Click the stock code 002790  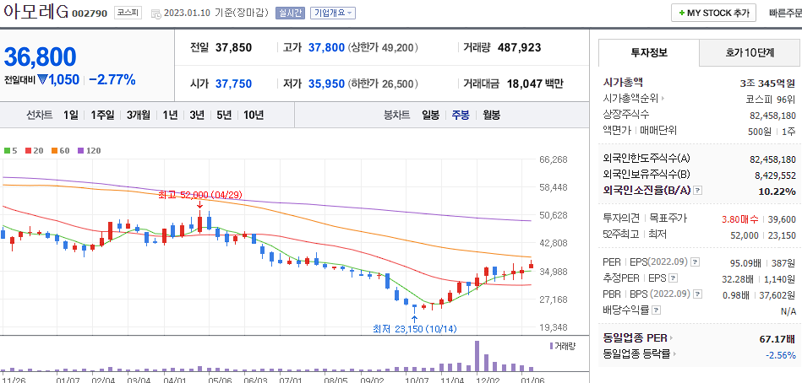tap(90, 13)
